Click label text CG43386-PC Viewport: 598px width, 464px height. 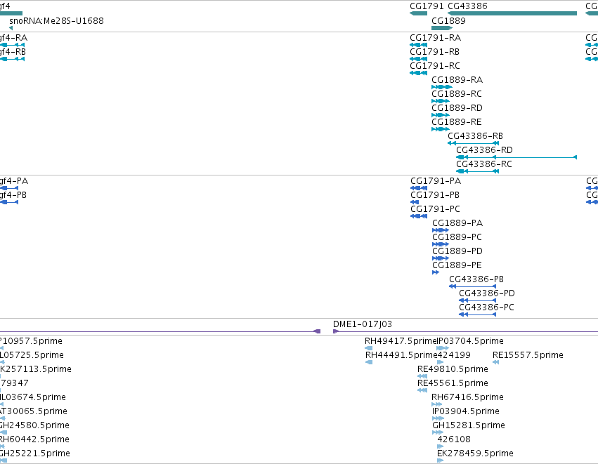tap(486, 307)
